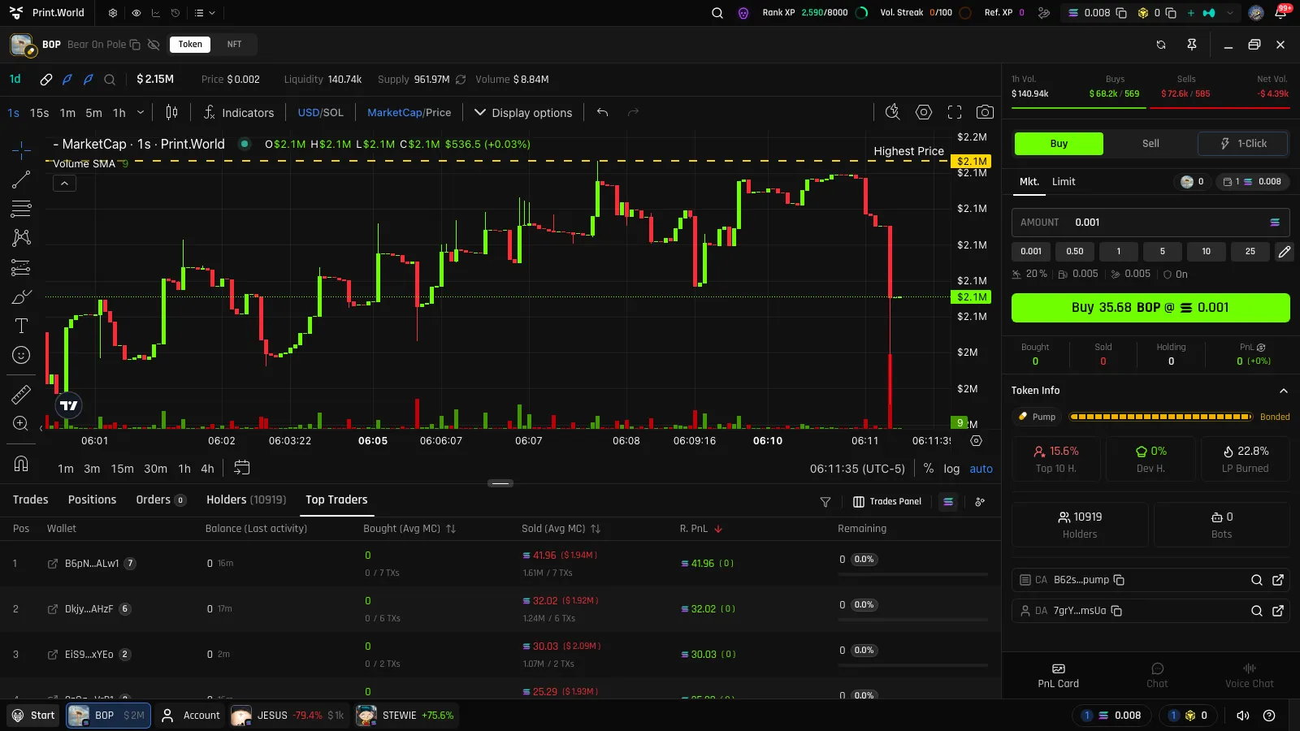
Task: Refresh the supply value
Action: (x=461, y=80)
